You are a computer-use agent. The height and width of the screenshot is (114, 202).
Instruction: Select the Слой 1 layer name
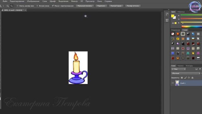pyautogui.click(x=183, y=83)
